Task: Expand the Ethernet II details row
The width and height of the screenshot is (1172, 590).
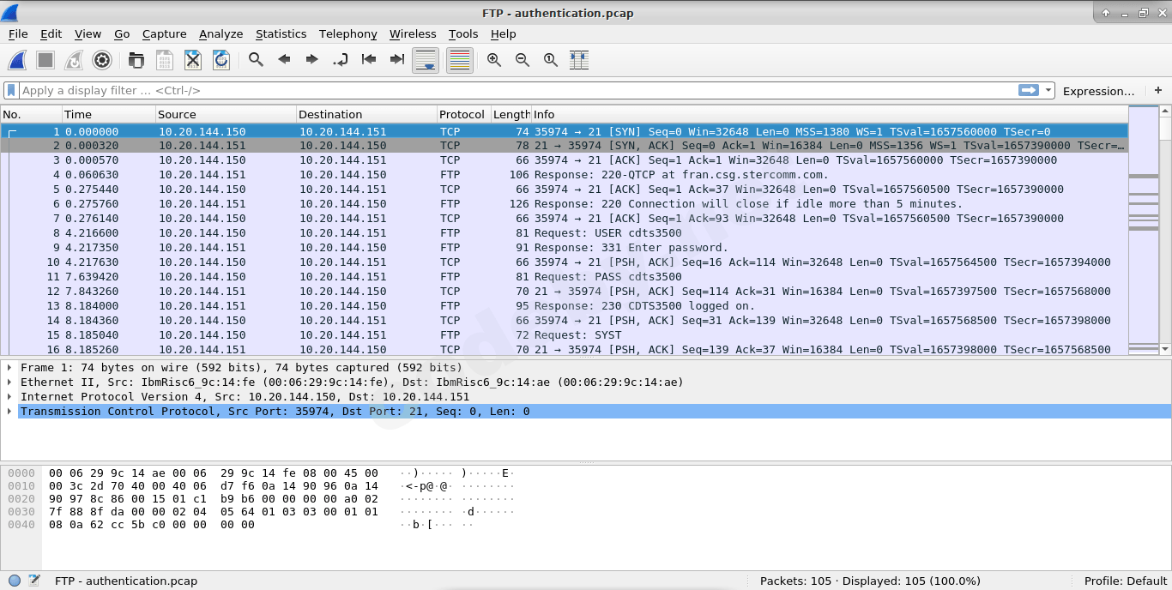Action: [9, 382]
